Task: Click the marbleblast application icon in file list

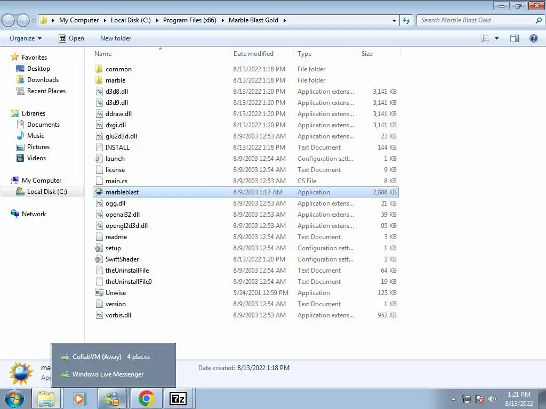Action: (x=99, y=192)
